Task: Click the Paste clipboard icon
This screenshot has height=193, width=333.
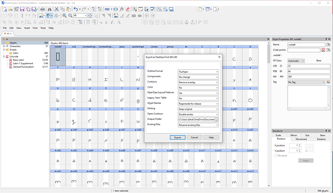Action: click(x=69, y=9)
